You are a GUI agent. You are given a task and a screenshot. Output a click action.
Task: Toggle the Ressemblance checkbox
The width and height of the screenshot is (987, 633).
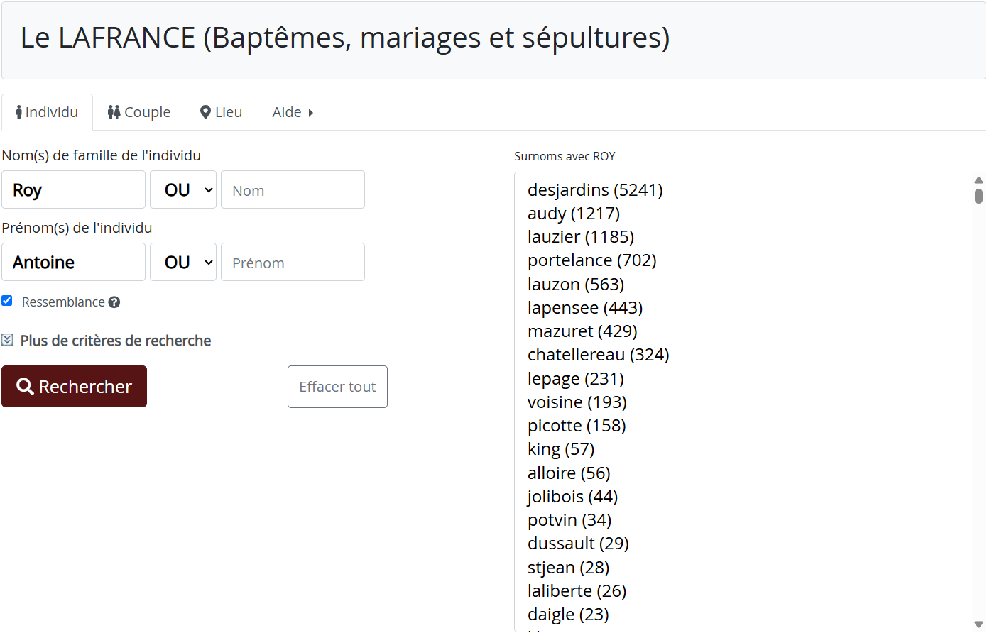point(7,301)
